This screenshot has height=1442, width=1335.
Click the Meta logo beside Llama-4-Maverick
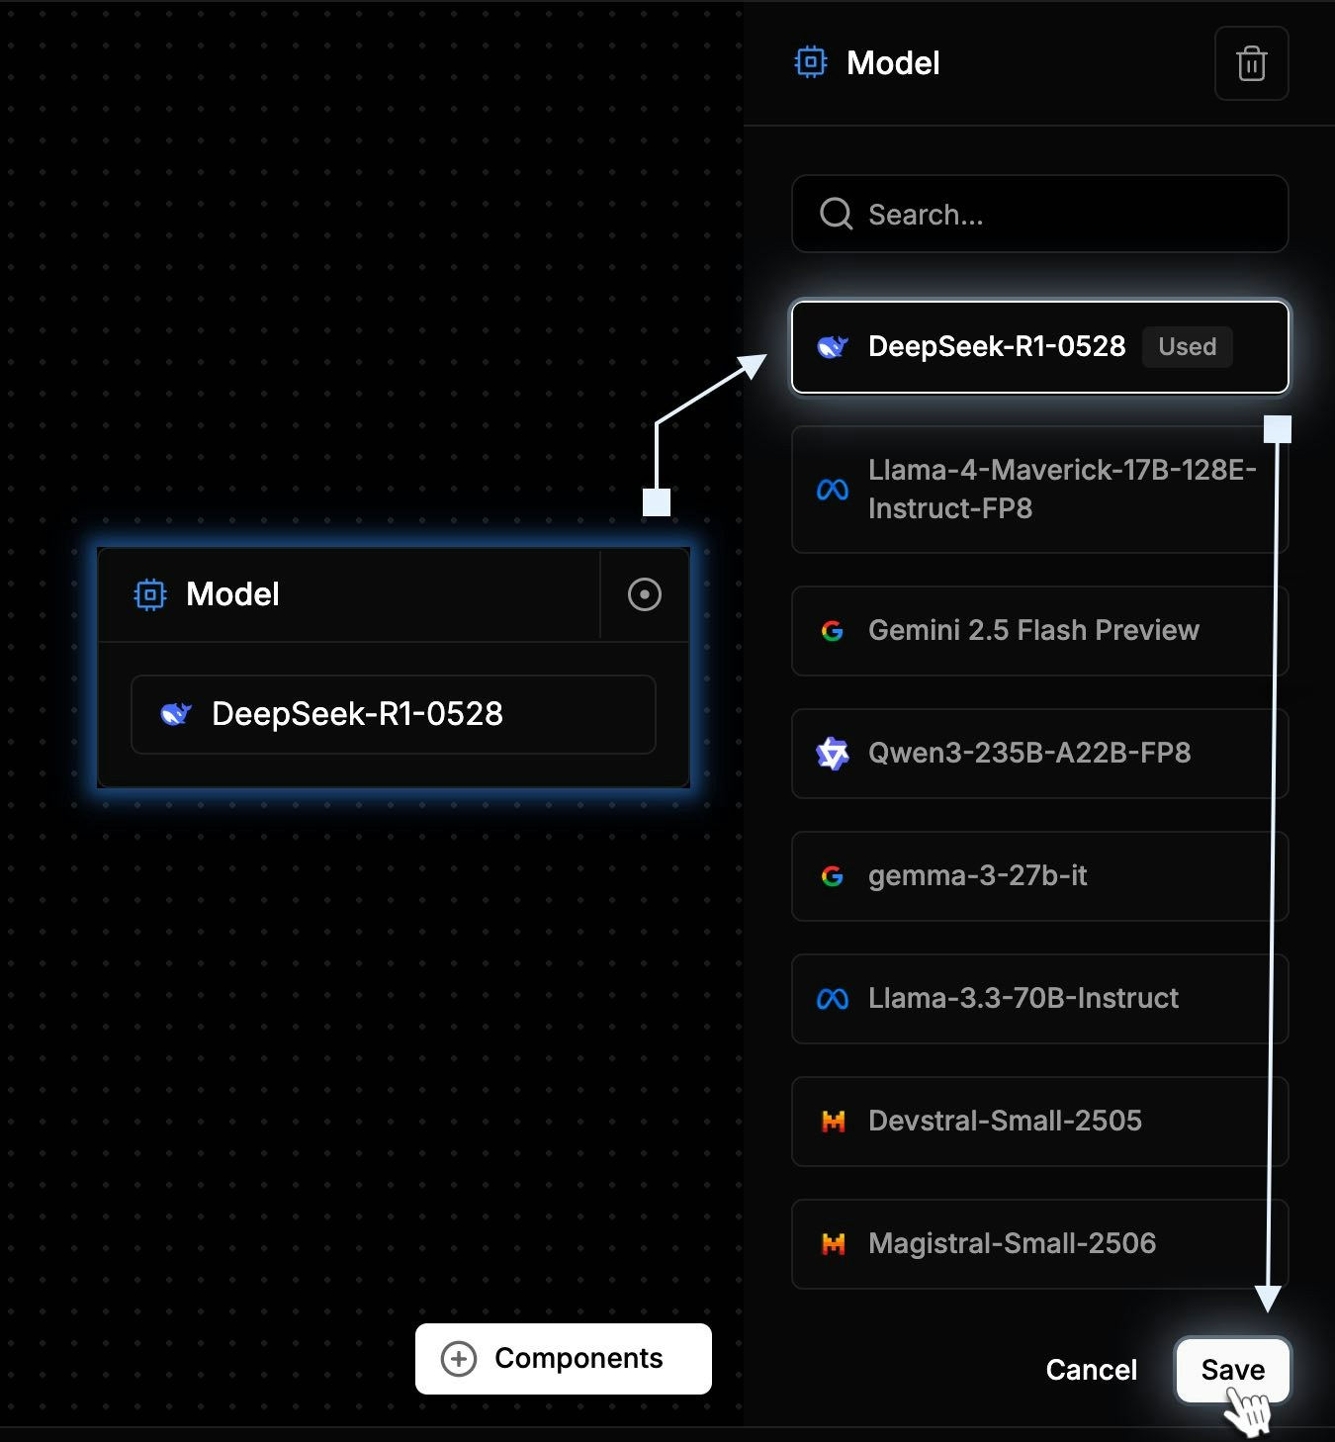pyautogui.click(x=833, y=490)
